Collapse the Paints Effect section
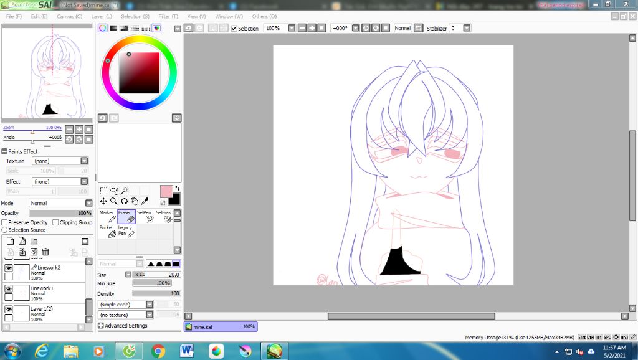Screen dimensions: 638x360 pos(4,151)
